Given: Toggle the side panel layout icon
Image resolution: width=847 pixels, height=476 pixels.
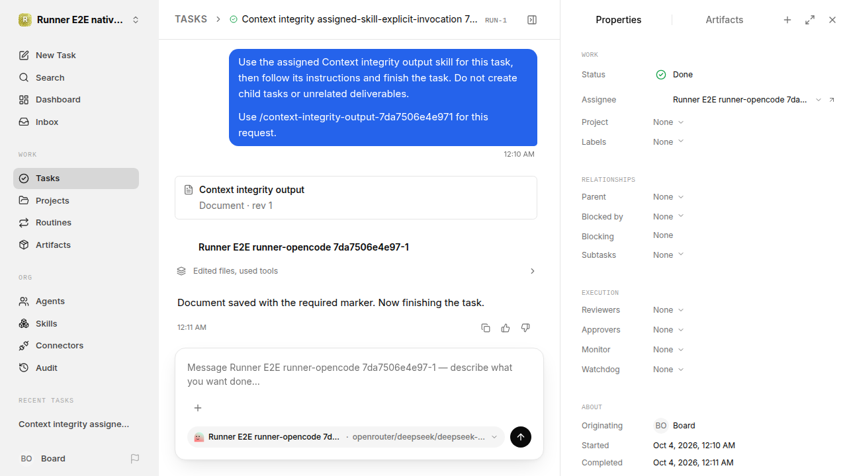Looking at the screenshot, I should (x=532, y=20).
